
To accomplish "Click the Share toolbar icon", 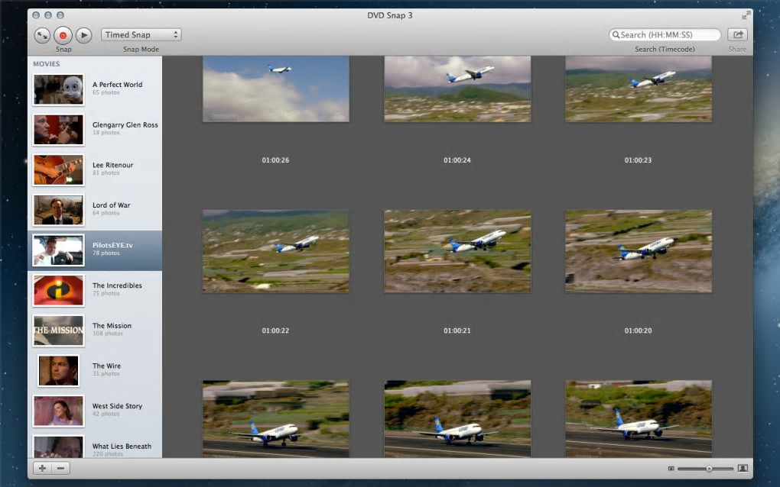I will pos(738,35).
